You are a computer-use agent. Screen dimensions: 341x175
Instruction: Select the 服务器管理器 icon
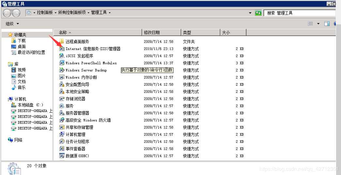62,113
